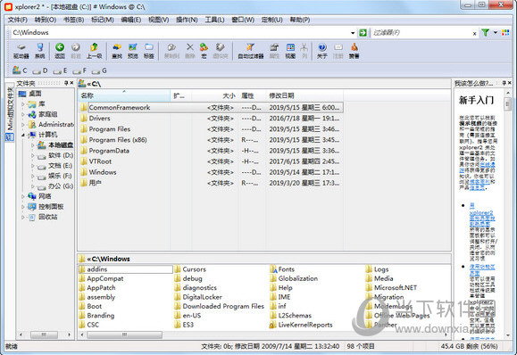The width and height of the screenshot is (517, 355).
Task: Click the bottom pane horizontal scrollbar thumb
Action: coord(125,334)
